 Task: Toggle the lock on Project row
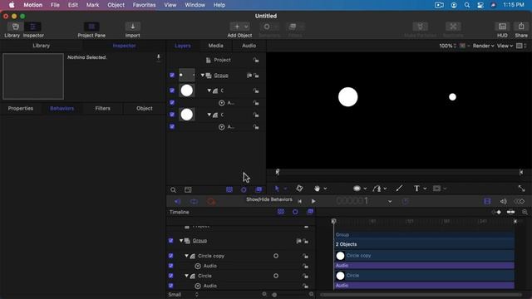[x=256, y=60]
